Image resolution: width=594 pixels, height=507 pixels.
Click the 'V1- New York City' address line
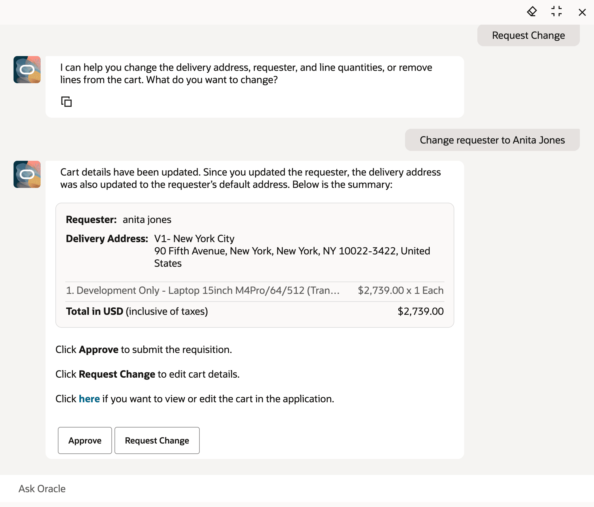(194, 239)
